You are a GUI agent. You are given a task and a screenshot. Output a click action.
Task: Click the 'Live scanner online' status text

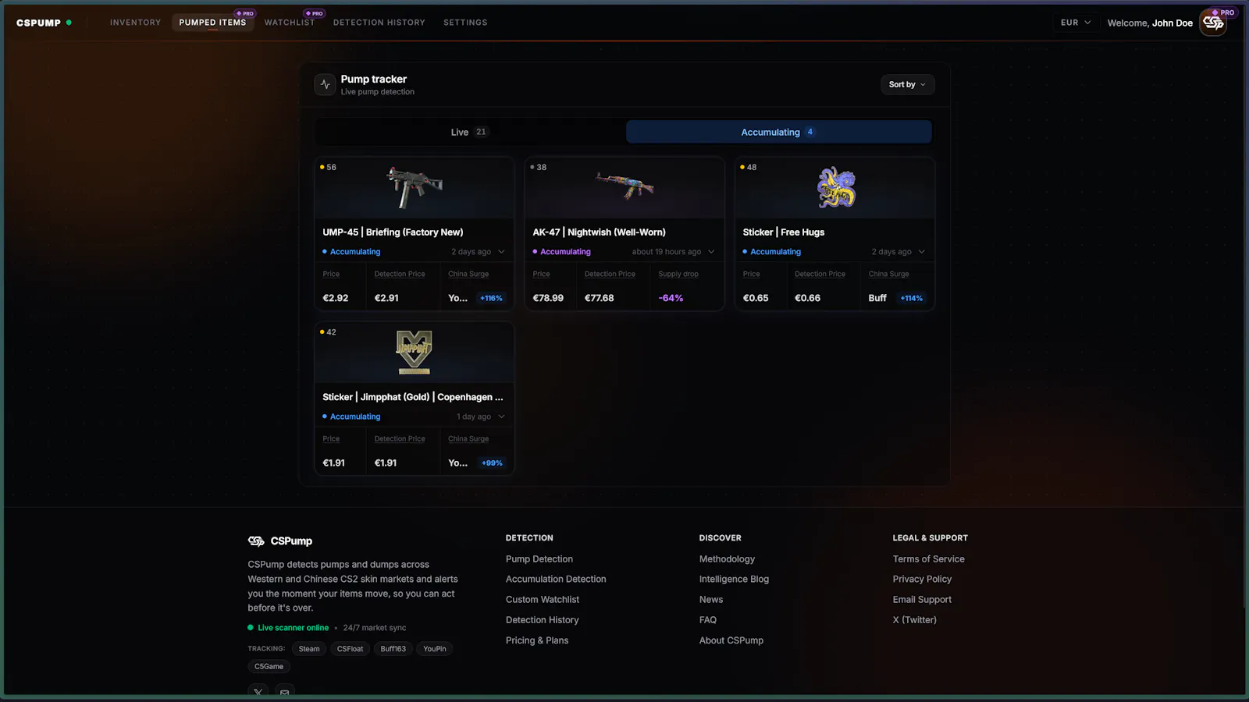(x=293, y=628)
